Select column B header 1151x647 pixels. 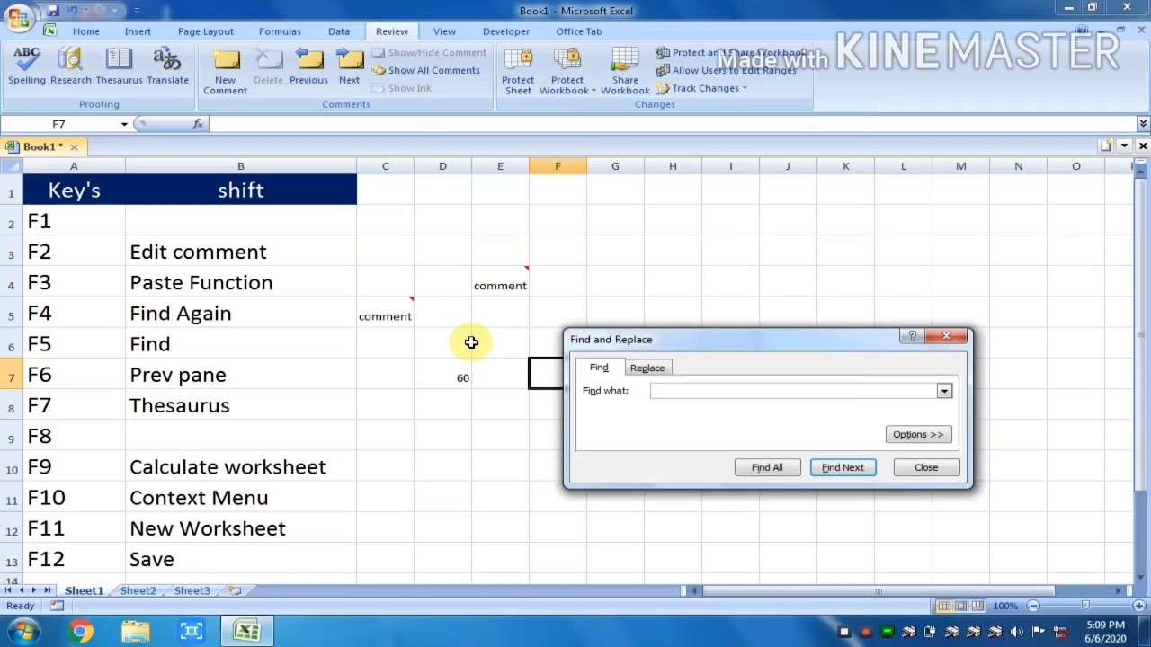click(240, 166)
